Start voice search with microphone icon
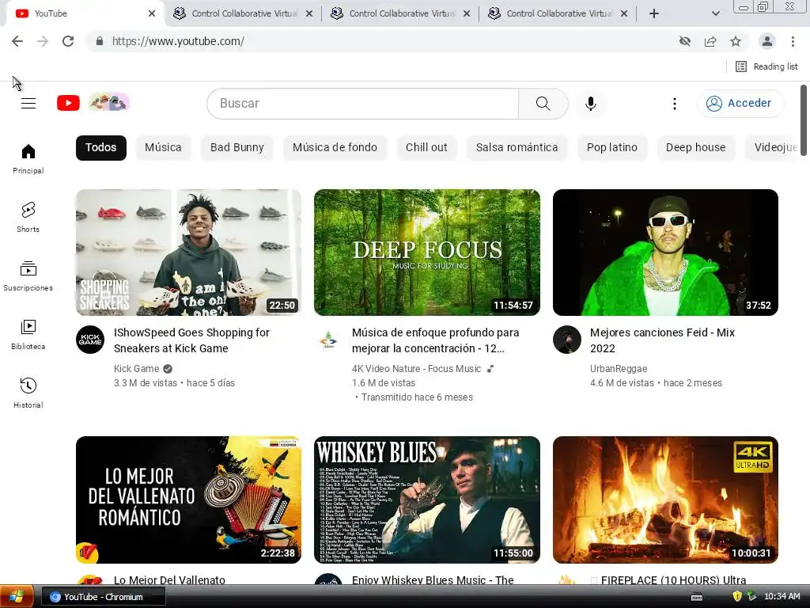The width and height of the screenshot is (810, 608). pos(590,104)
